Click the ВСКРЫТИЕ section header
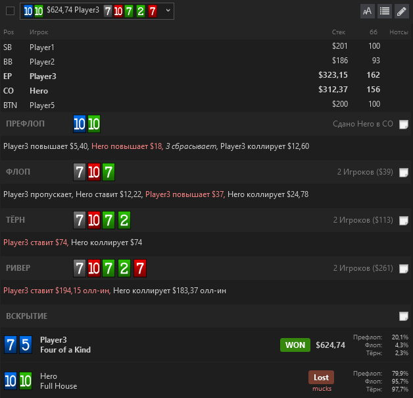This screenshot has width=413, height=398. coord(26,316)
